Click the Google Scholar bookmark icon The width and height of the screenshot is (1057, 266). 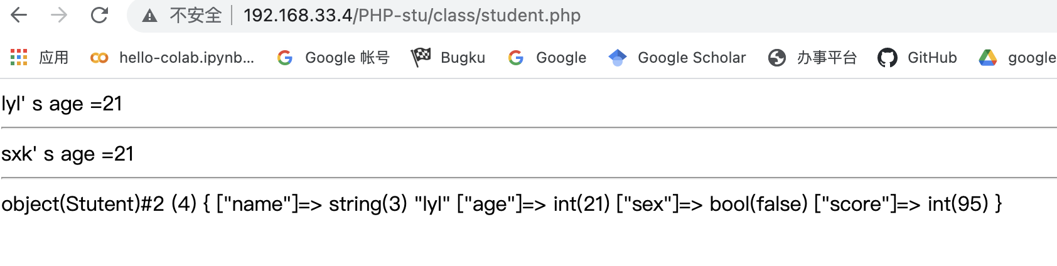(x=618, y=58)
